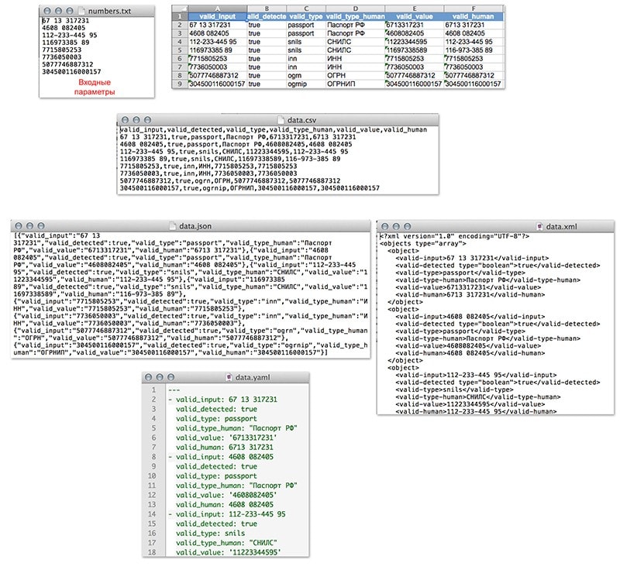The image size is (620, 570).
Task: Click line number 8 in data.yaml gutter
Action: tap(156, 456)
